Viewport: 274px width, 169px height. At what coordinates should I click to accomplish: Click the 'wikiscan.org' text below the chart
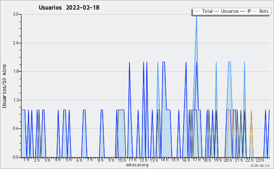pos(137,165)
